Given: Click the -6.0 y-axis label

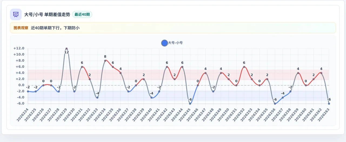Looking at the screenshot, I should (19, 104).
